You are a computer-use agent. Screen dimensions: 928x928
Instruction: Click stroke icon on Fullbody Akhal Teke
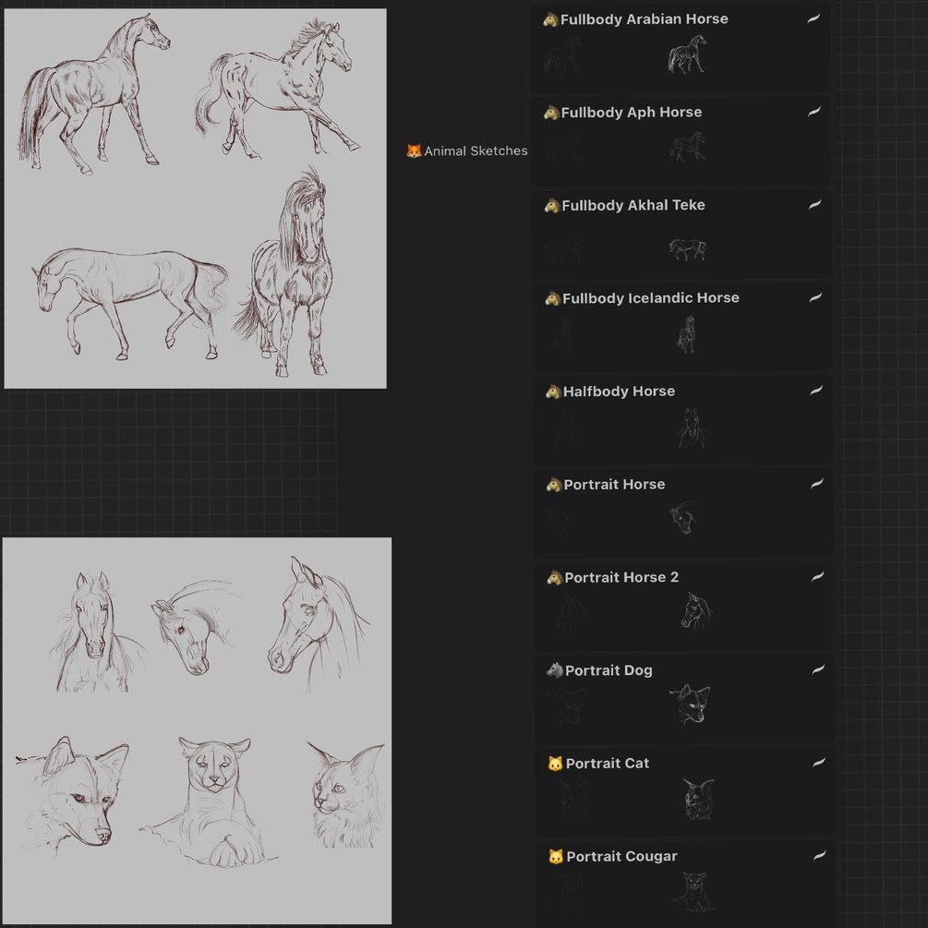tap(815, 204)
